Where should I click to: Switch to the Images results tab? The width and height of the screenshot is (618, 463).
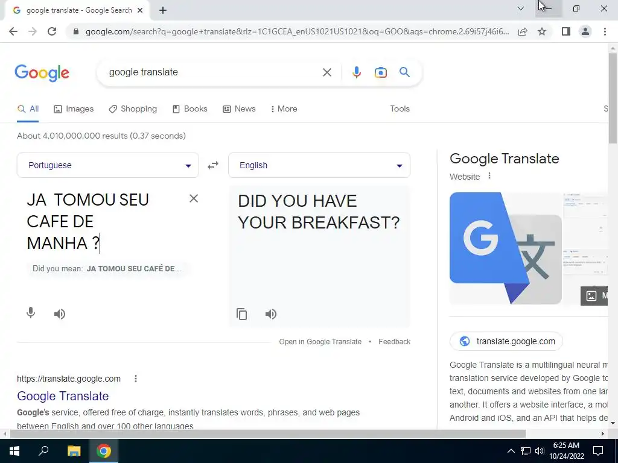74,109
